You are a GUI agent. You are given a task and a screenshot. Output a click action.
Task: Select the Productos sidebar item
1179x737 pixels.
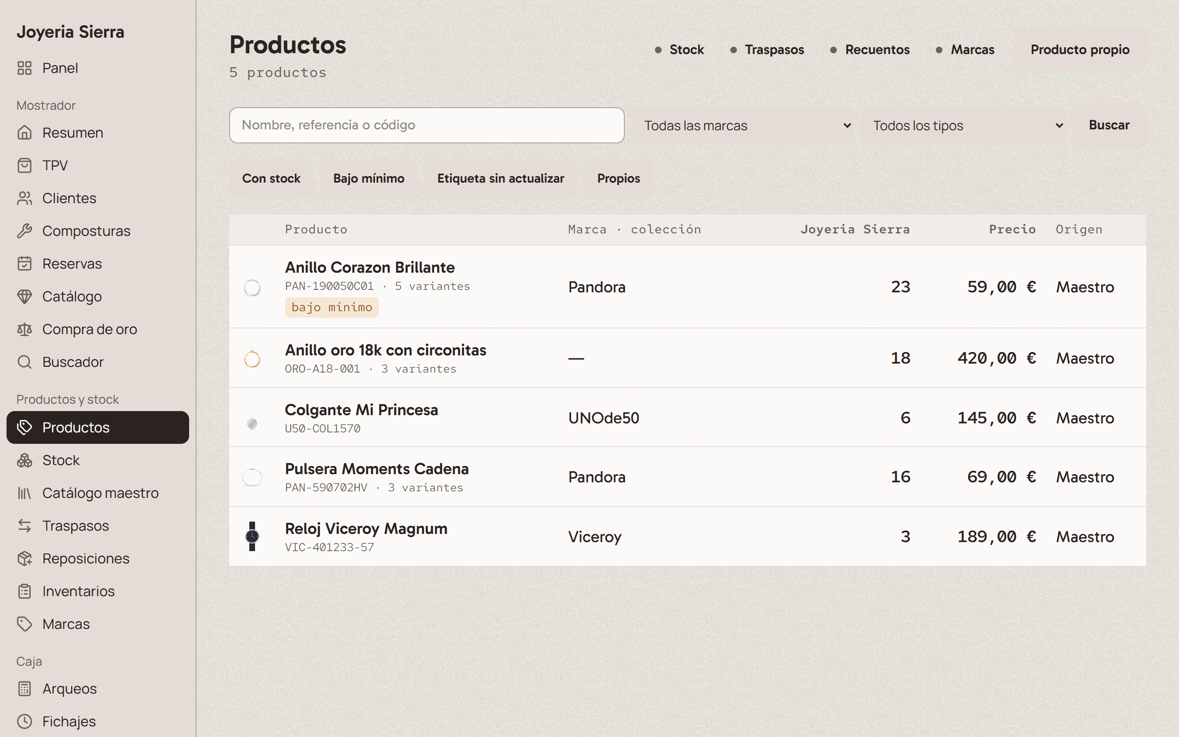[x=98, y=427]
